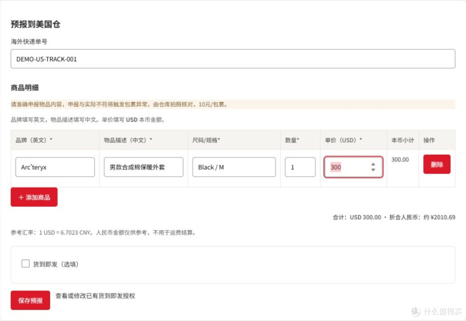Open the 查看或修改已有货到即发授权 link

click(95, 296)
